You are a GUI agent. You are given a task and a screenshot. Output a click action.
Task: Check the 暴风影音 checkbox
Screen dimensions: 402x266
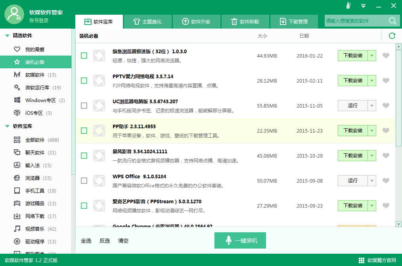(84, 156)
